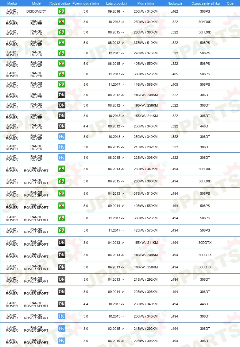Click the Hy hybrid icon in the 02.2015 Range Rover Sport row
The height and width of the screenshot is (347, 240).
pos(61,329)
